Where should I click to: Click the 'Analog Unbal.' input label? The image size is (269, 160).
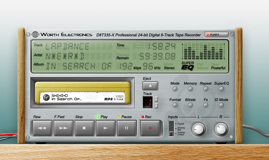click(x=181, y=134)
